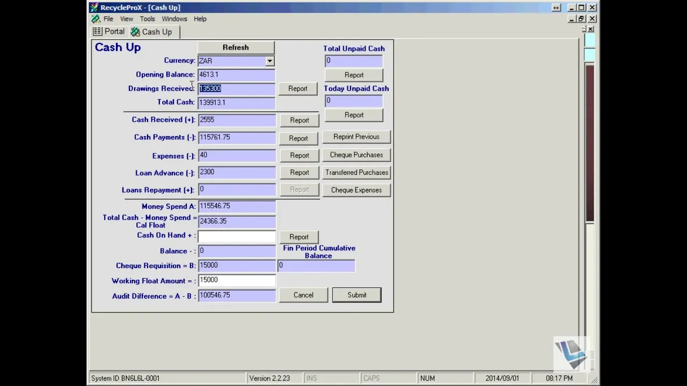Open the Expenses Report
This screenshot has width=687, height=386.
[x=299, y=155]
